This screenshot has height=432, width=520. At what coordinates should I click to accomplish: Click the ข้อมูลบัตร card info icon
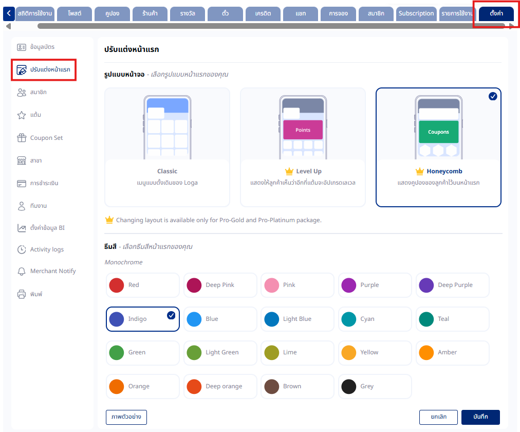(x=22, y=47)
